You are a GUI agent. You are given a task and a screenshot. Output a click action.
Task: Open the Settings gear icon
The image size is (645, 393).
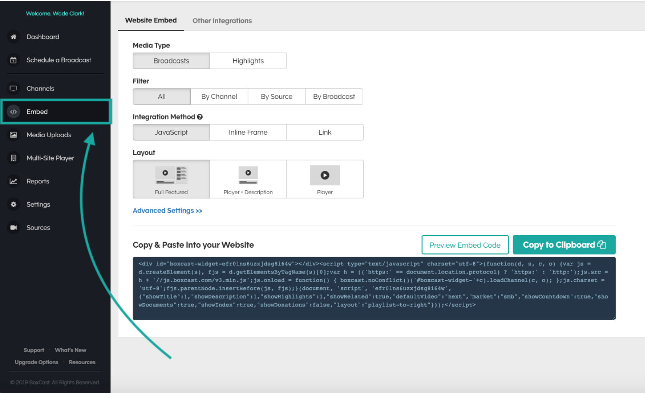point(13,204)
